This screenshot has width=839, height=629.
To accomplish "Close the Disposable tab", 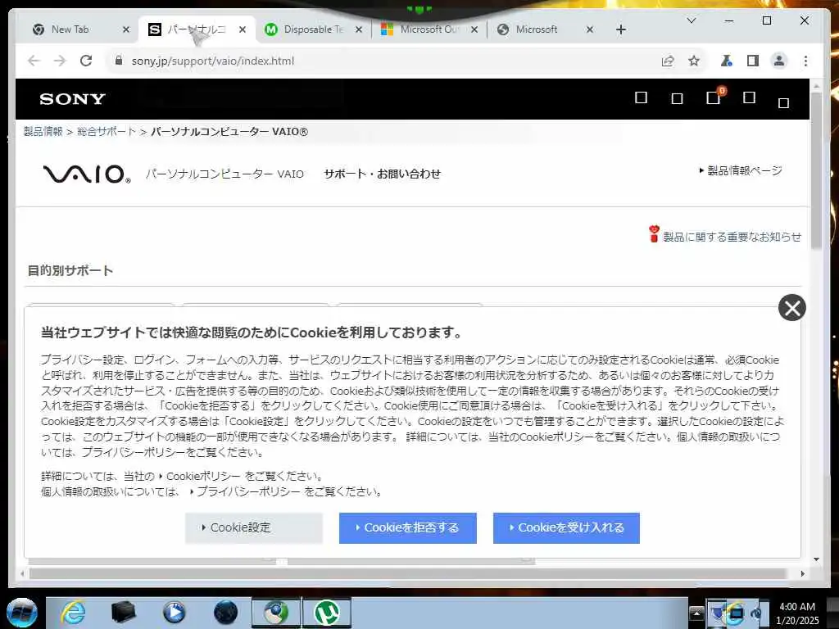I will tap(359, 29).
